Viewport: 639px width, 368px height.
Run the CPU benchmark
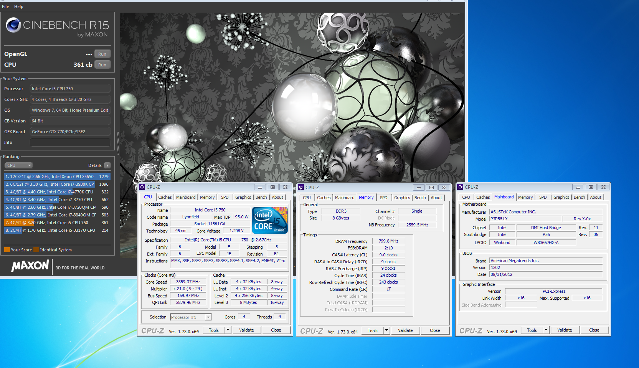point(102,65)
